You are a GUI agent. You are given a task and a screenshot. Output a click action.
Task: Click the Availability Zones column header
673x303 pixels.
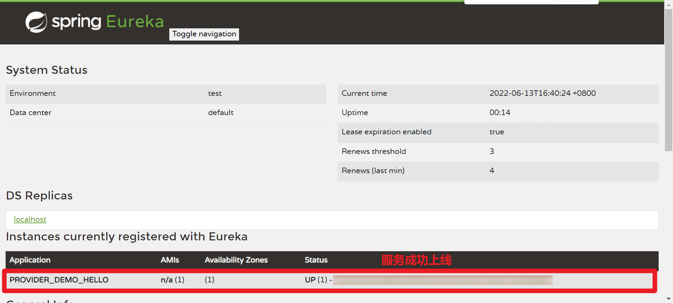pos(236,260)
